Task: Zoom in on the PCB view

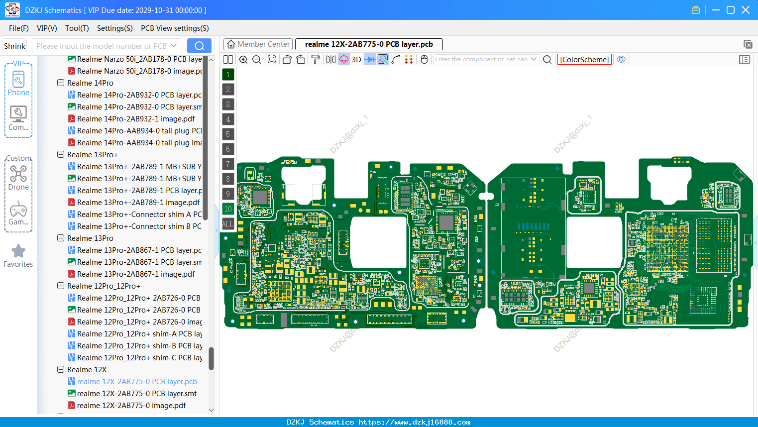Action: click(243, 59)
